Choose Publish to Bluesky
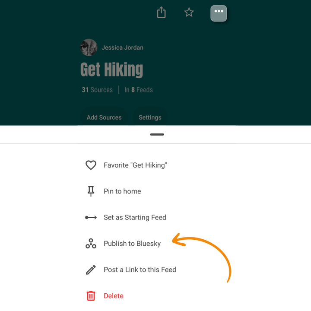 (x=132, y=244)
